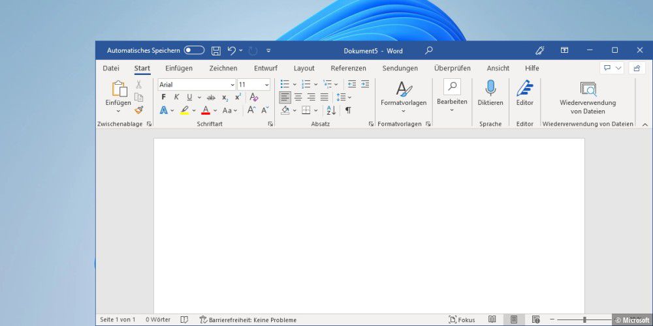Click Barrierefreiheit: Keine Probleme status
Screen dimensions: 653x326
coord(248,319)
